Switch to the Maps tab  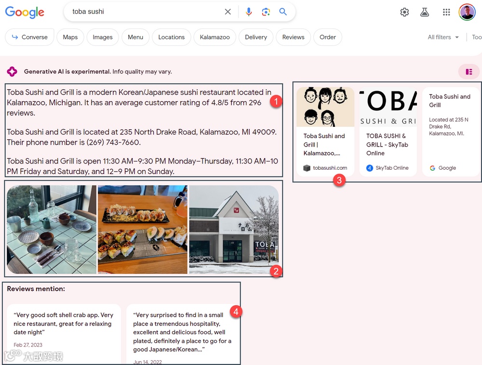point(70,37)
